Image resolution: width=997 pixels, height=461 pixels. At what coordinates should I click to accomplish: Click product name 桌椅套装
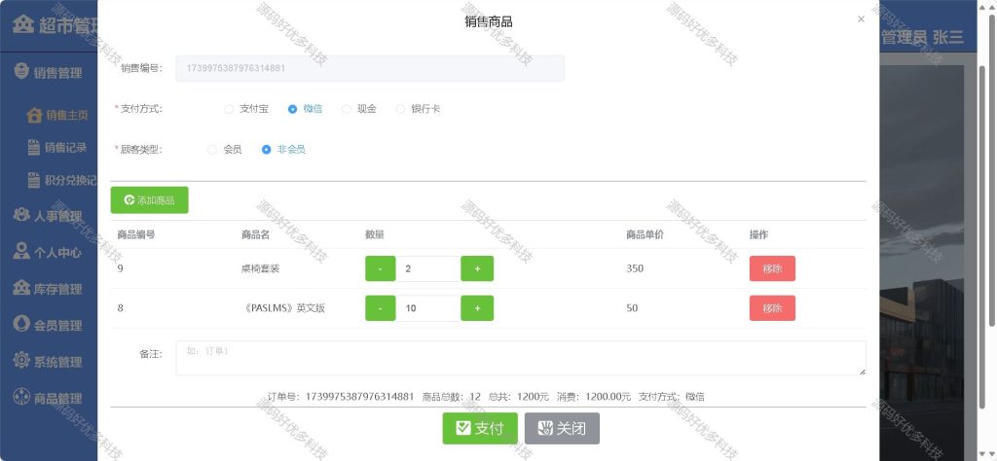point(260,268)
